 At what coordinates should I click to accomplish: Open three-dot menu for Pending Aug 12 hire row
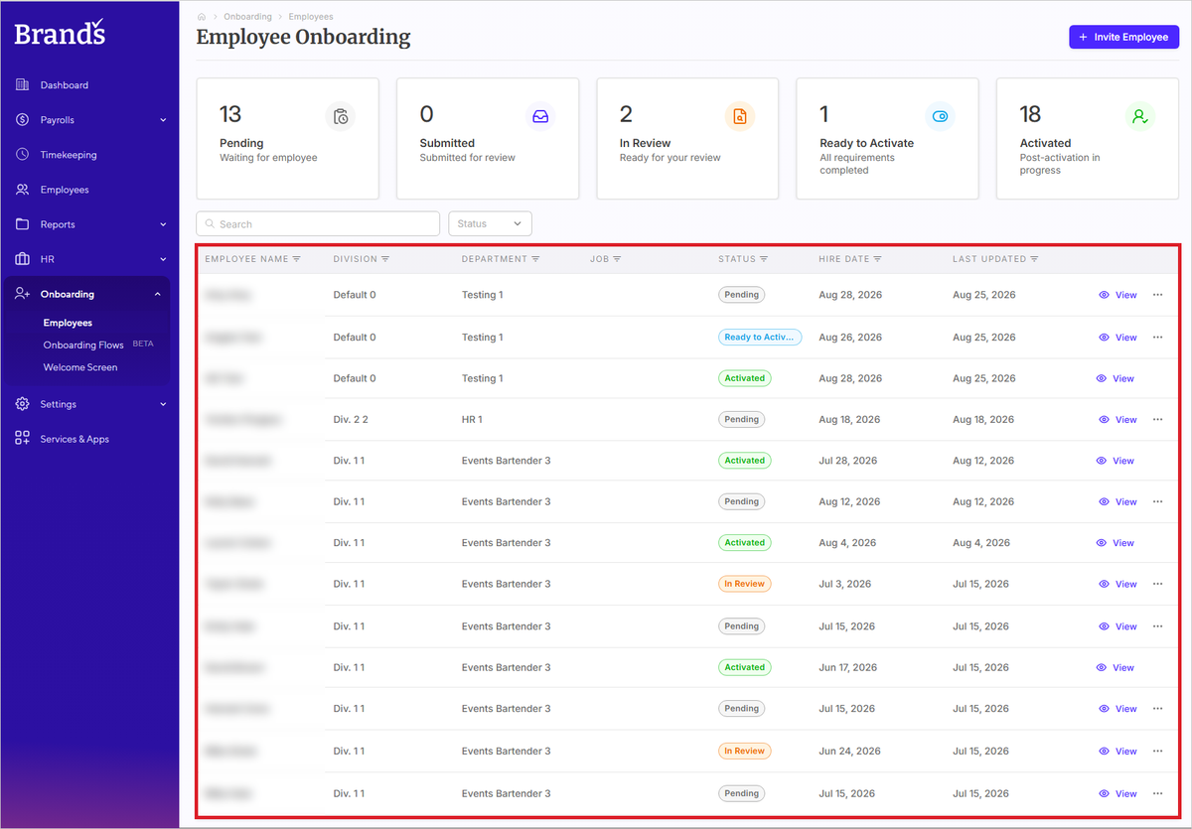[1157, 502]
